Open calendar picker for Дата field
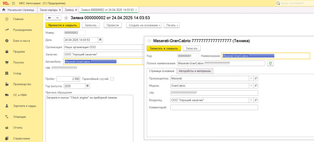 [x=101, y=40]
